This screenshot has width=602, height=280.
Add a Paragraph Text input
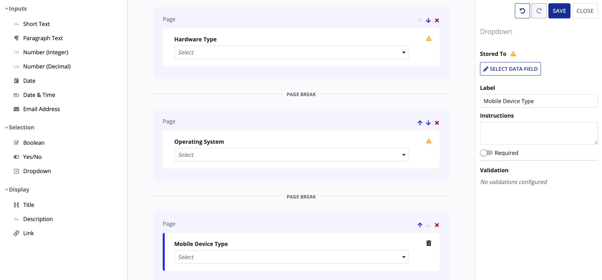[38, 38]
